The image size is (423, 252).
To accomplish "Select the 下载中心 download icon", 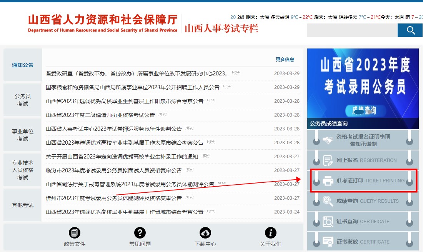I will point(205,233).
